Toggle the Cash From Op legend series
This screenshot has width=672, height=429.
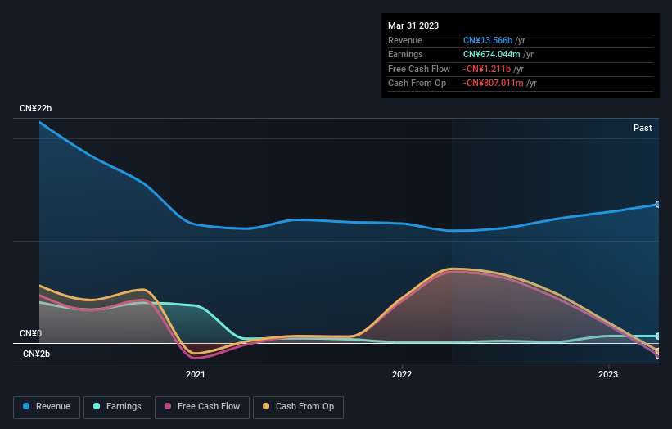pyautogui.click(x=298, y=407)
